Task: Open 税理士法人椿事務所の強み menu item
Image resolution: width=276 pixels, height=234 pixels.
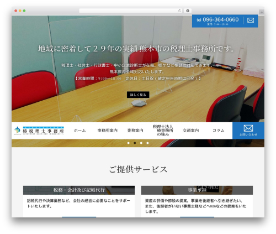Action: [x=163, y=131]
